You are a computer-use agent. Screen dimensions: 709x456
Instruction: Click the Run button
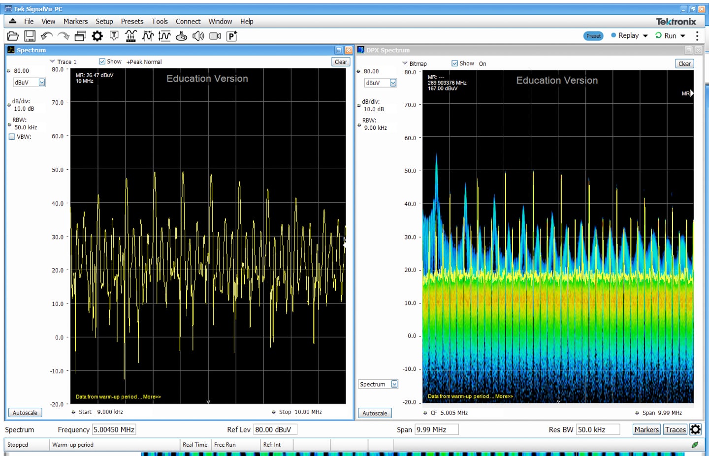[x=666, y=35]
